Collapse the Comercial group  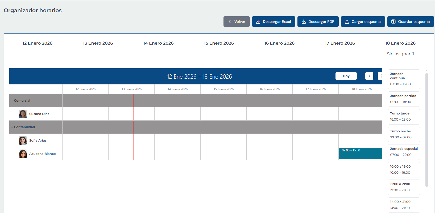12,101
